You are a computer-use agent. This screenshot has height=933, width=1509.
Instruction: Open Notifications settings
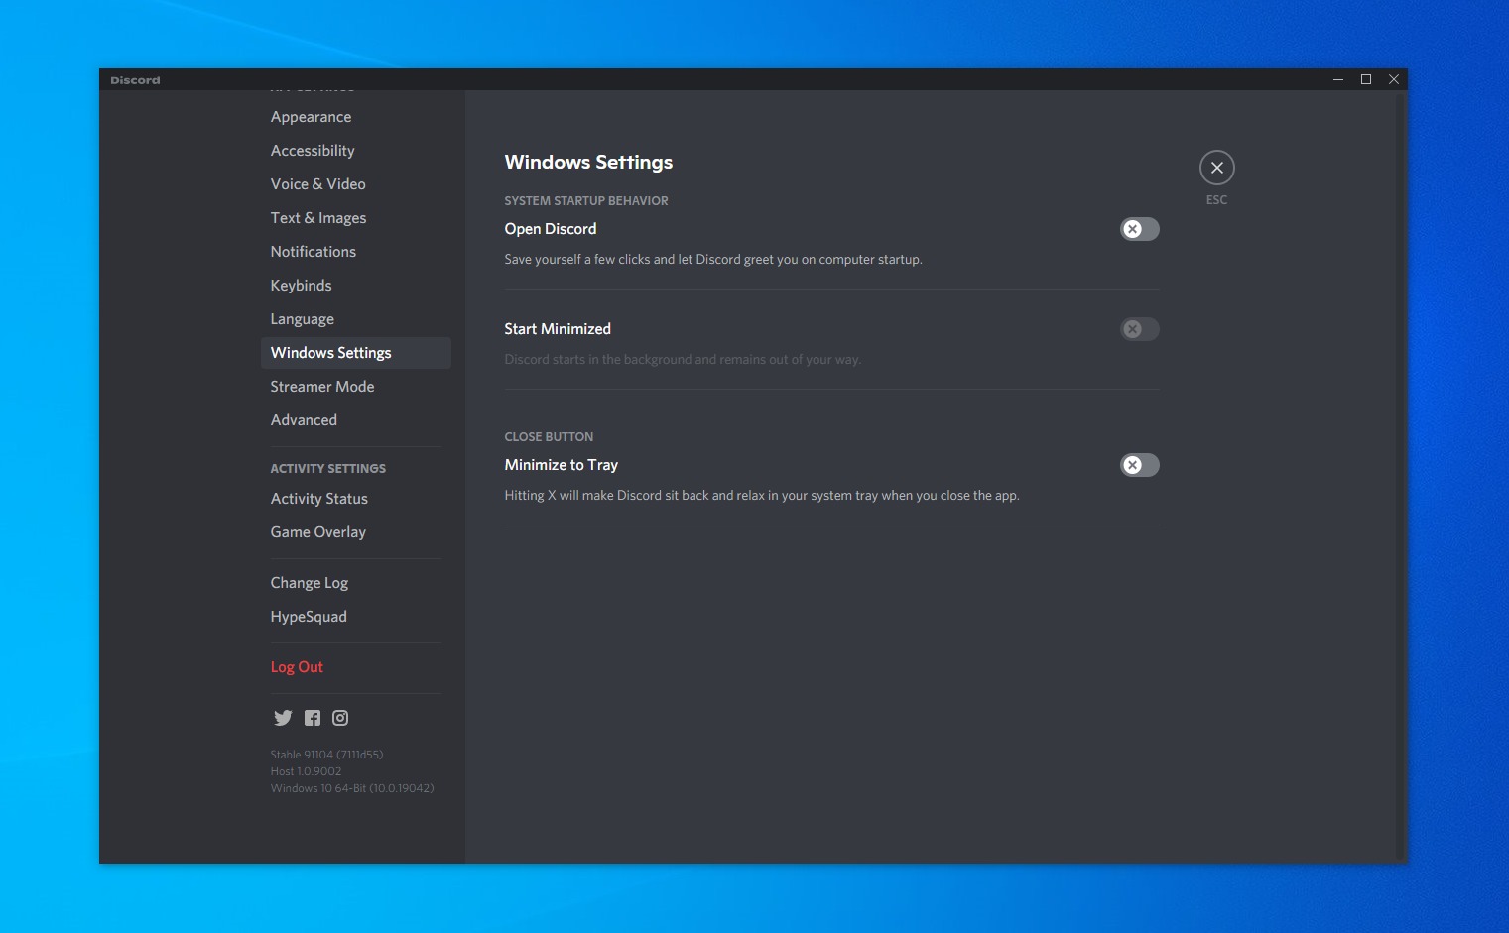(x=355, y=252)
